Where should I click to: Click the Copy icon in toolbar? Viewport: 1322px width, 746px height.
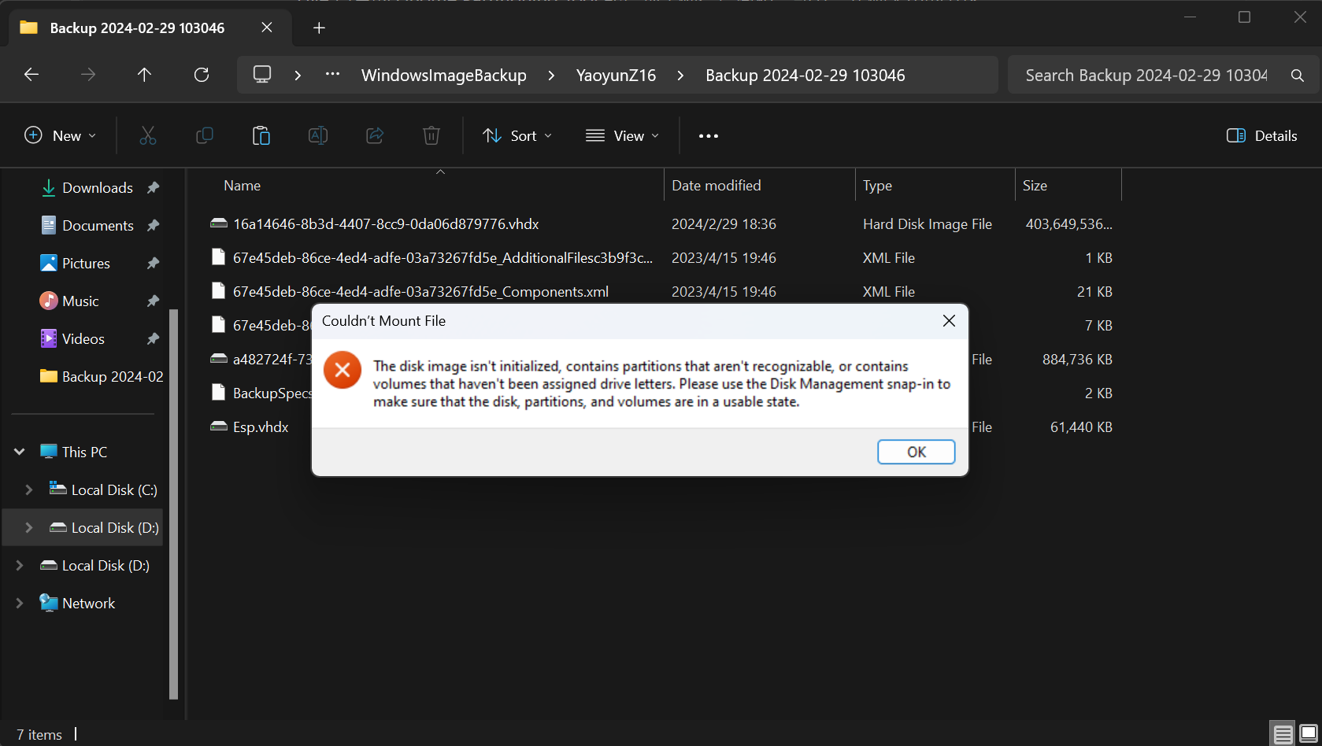[204, 135]
